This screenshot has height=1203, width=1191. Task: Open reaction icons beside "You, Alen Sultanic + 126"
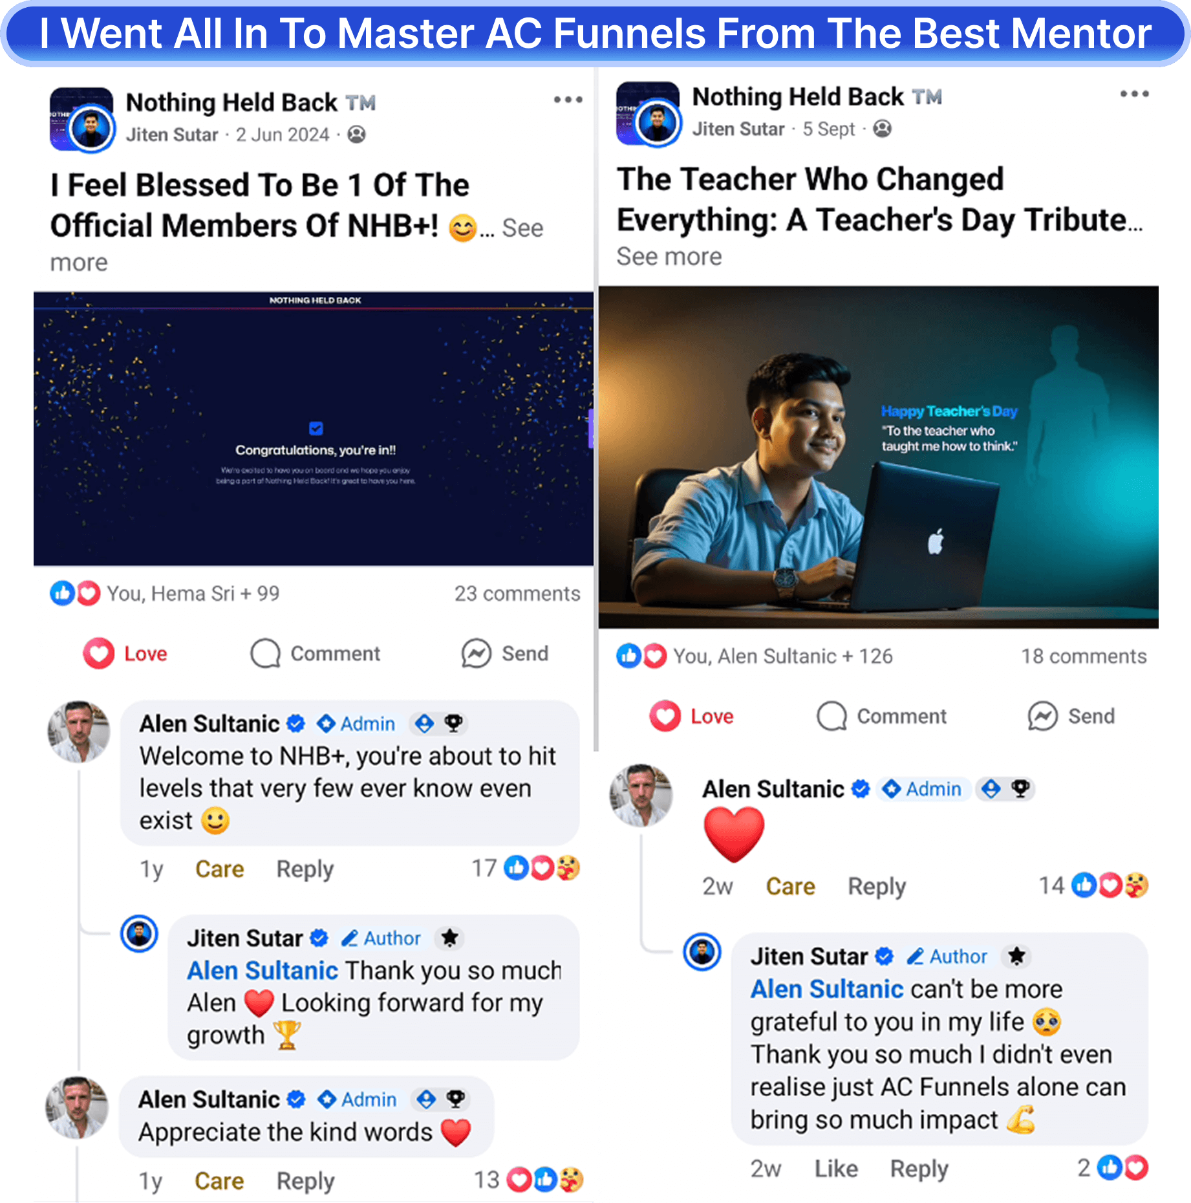click(641, 656)
